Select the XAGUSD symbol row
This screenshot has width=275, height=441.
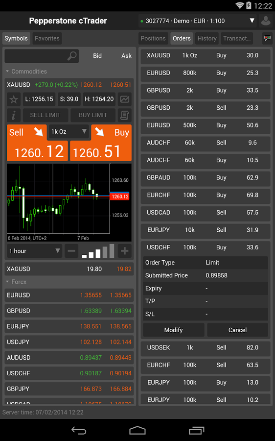tap(69, 269)
